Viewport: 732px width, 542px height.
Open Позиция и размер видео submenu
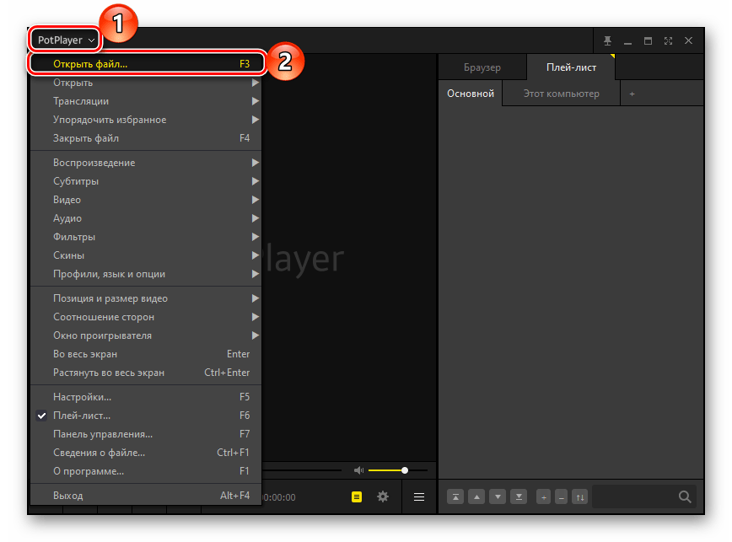point(146,298)
